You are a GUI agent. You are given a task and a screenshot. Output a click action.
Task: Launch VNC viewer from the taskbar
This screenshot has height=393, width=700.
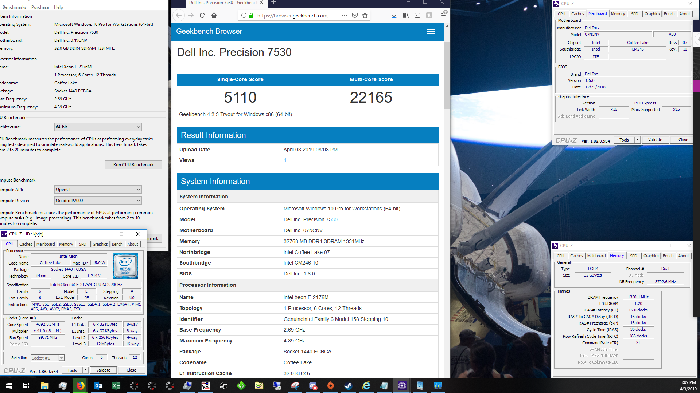point(205,386)
